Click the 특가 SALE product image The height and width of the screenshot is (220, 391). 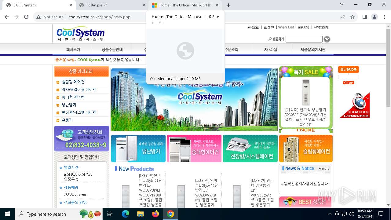306,92
